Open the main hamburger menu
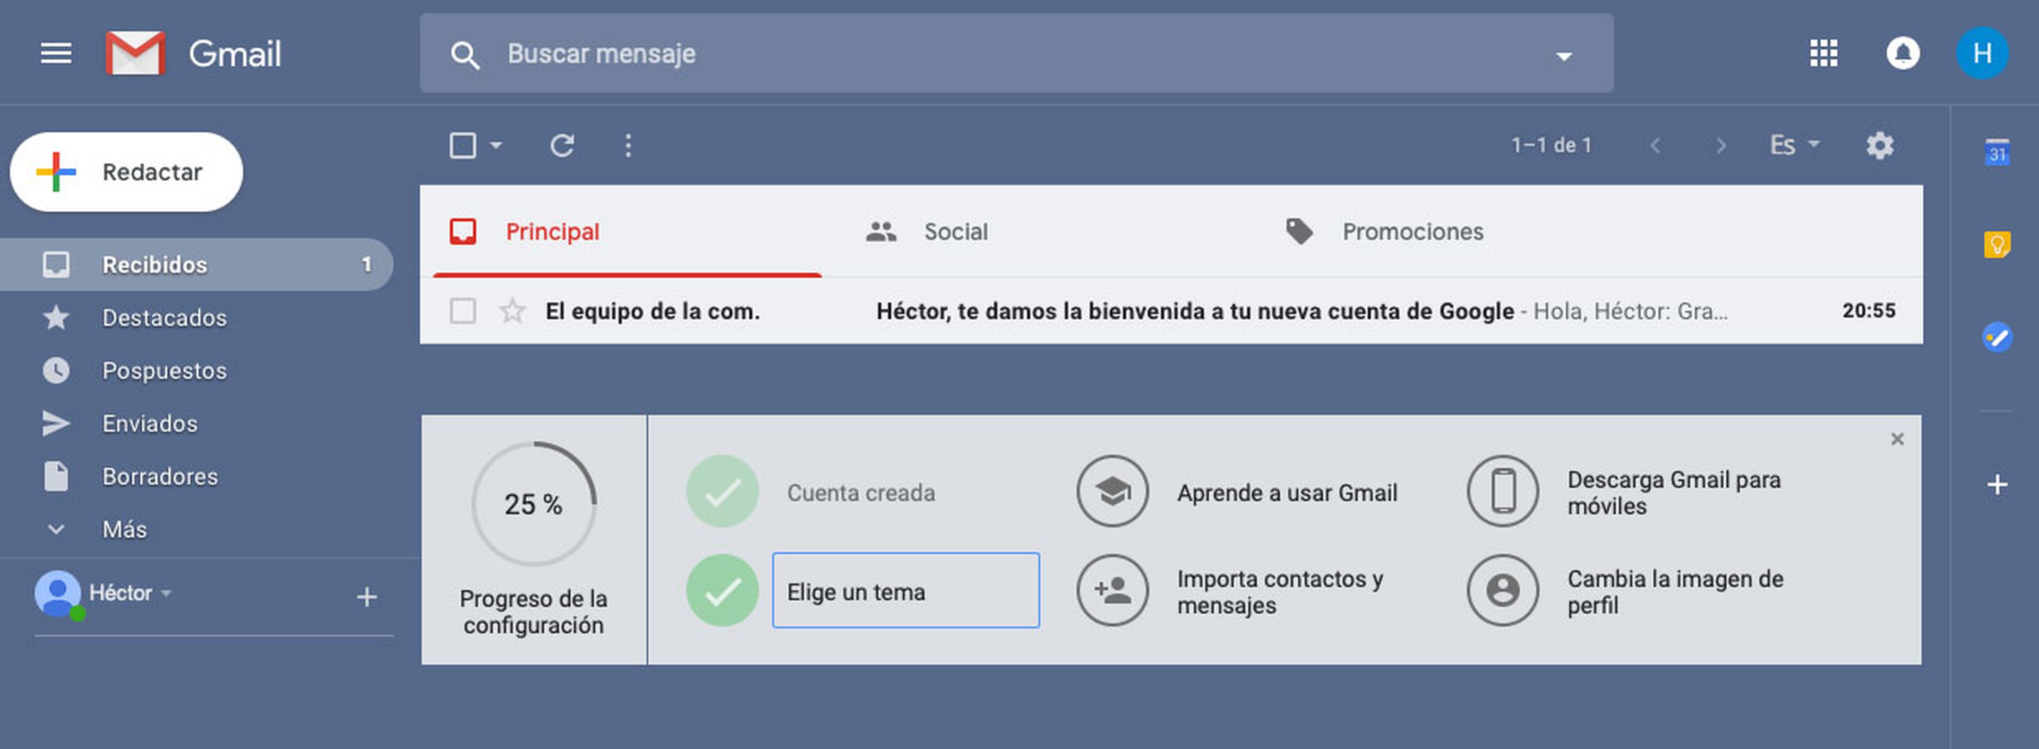Image resolution: width=2039 pixels, height=749 pixels. click(x=55, y=54)
